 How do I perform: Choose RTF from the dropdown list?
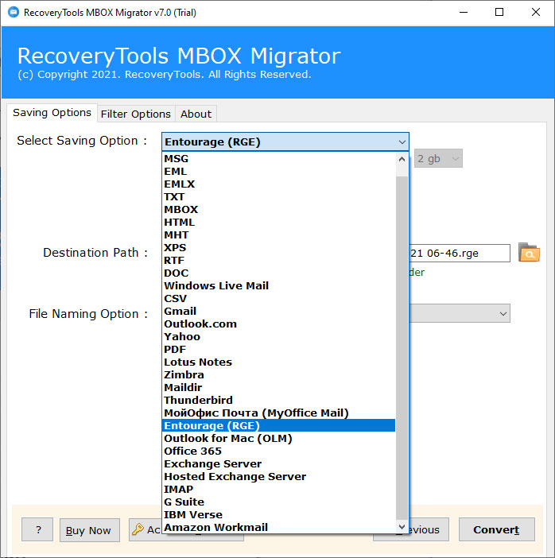[x=279, y=261]
